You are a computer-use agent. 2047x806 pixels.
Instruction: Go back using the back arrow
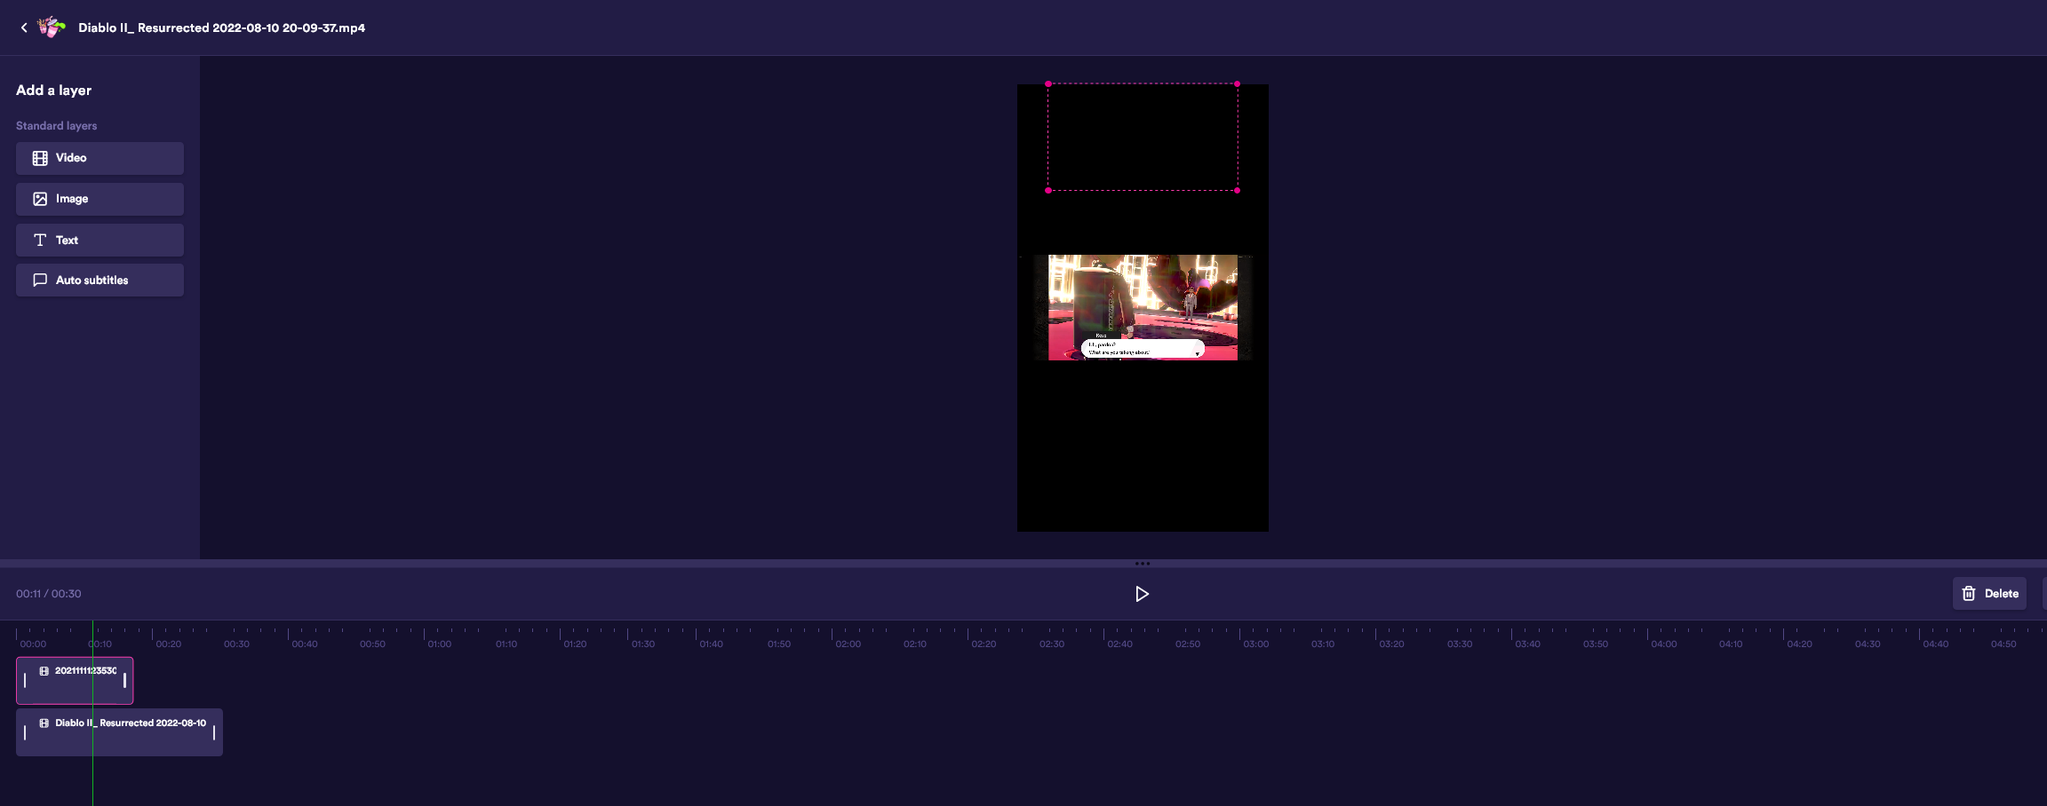click(x=24, y=28)
